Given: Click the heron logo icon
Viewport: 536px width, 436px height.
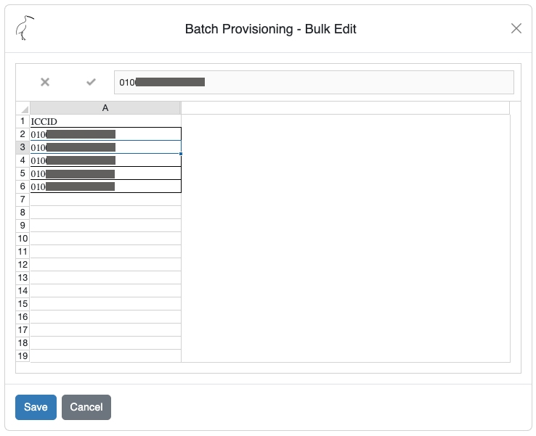Looking at the screenshot, I should (25, 28).
